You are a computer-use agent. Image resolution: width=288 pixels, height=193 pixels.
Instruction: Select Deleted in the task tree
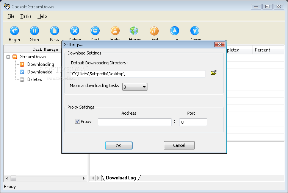(x=35, y=79)
